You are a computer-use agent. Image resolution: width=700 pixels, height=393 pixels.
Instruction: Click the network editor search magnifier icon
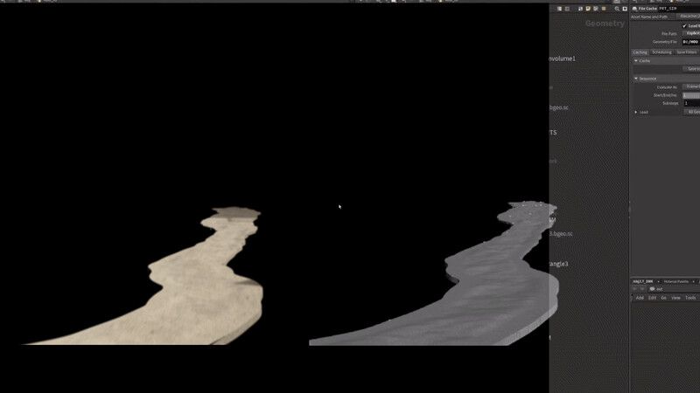(617, 9)
